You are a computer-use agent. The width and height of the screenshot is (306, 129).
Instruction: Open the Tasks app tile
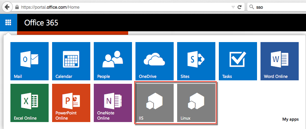[238, 61]
